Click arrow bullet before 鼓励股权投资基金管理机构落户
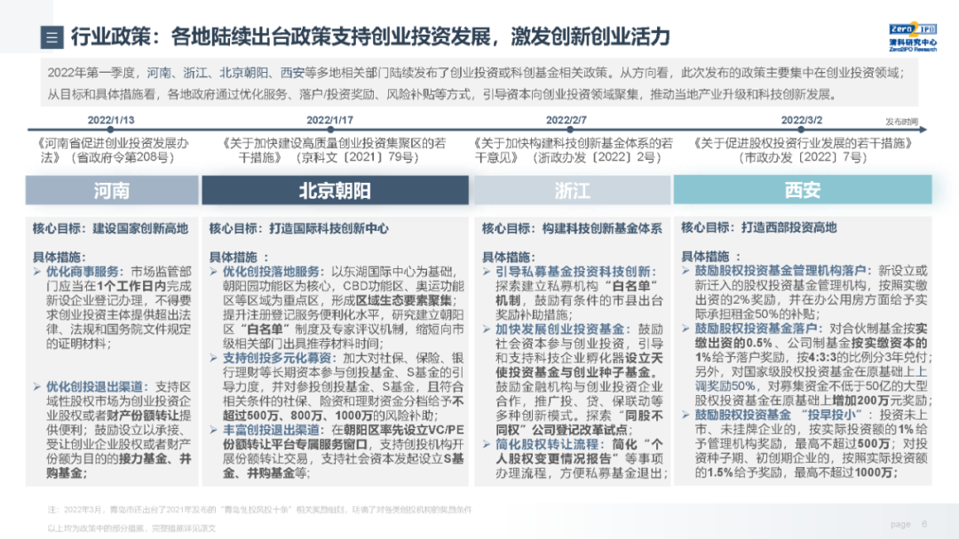959x539 pixels. point(686,271)
